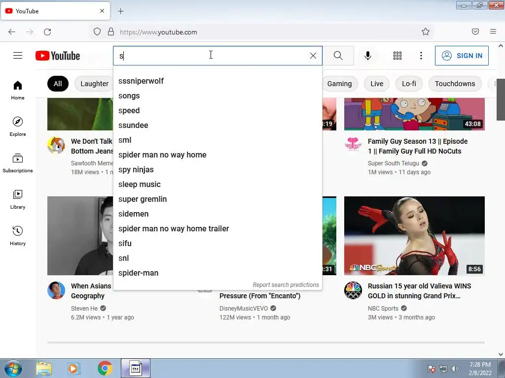Open the Family Guy Season 13 thumbnail
Viewport: 505px width, 378px height.
[x=414, y=114]
